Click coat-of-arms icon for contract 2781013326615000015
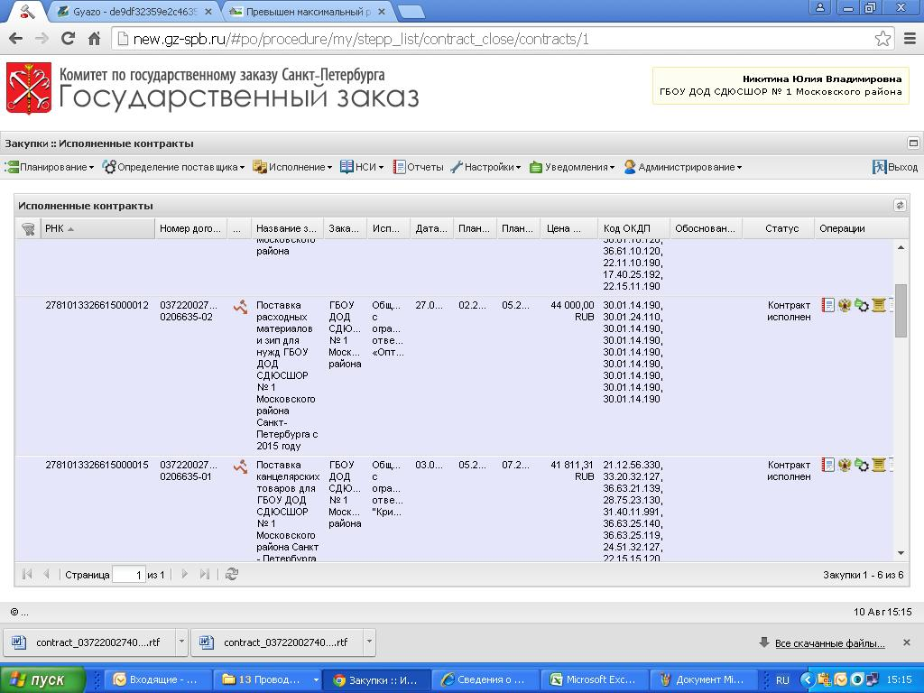The width and height of the screenshot is (924, 693). 845,465
